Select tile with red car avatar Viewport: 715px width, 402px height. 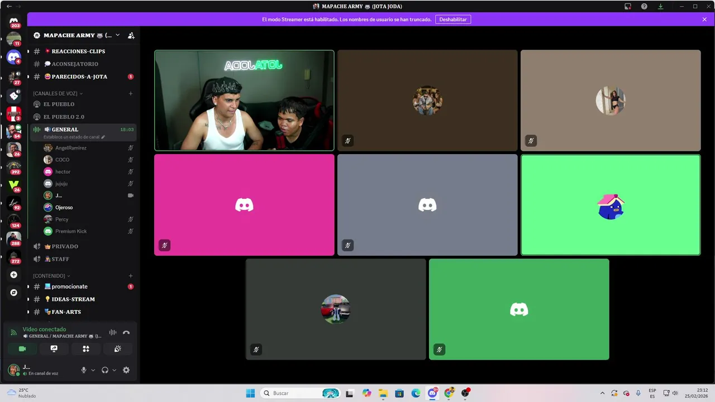coord(336,309)
